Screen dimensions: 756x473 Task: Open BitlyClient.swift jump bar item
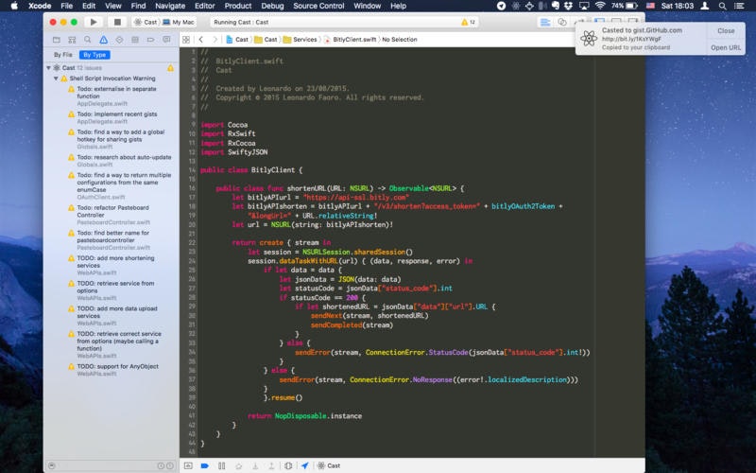[x=350, y=40]
